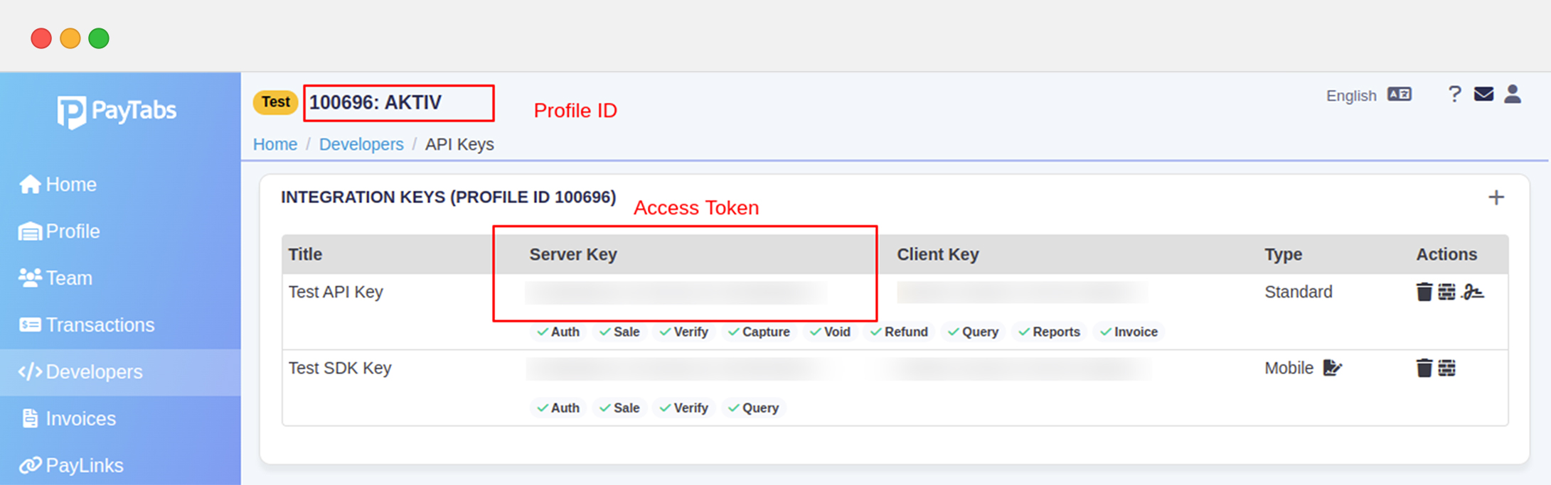
Task: Click the Server Key column header
Action: [x=573, y=254]
